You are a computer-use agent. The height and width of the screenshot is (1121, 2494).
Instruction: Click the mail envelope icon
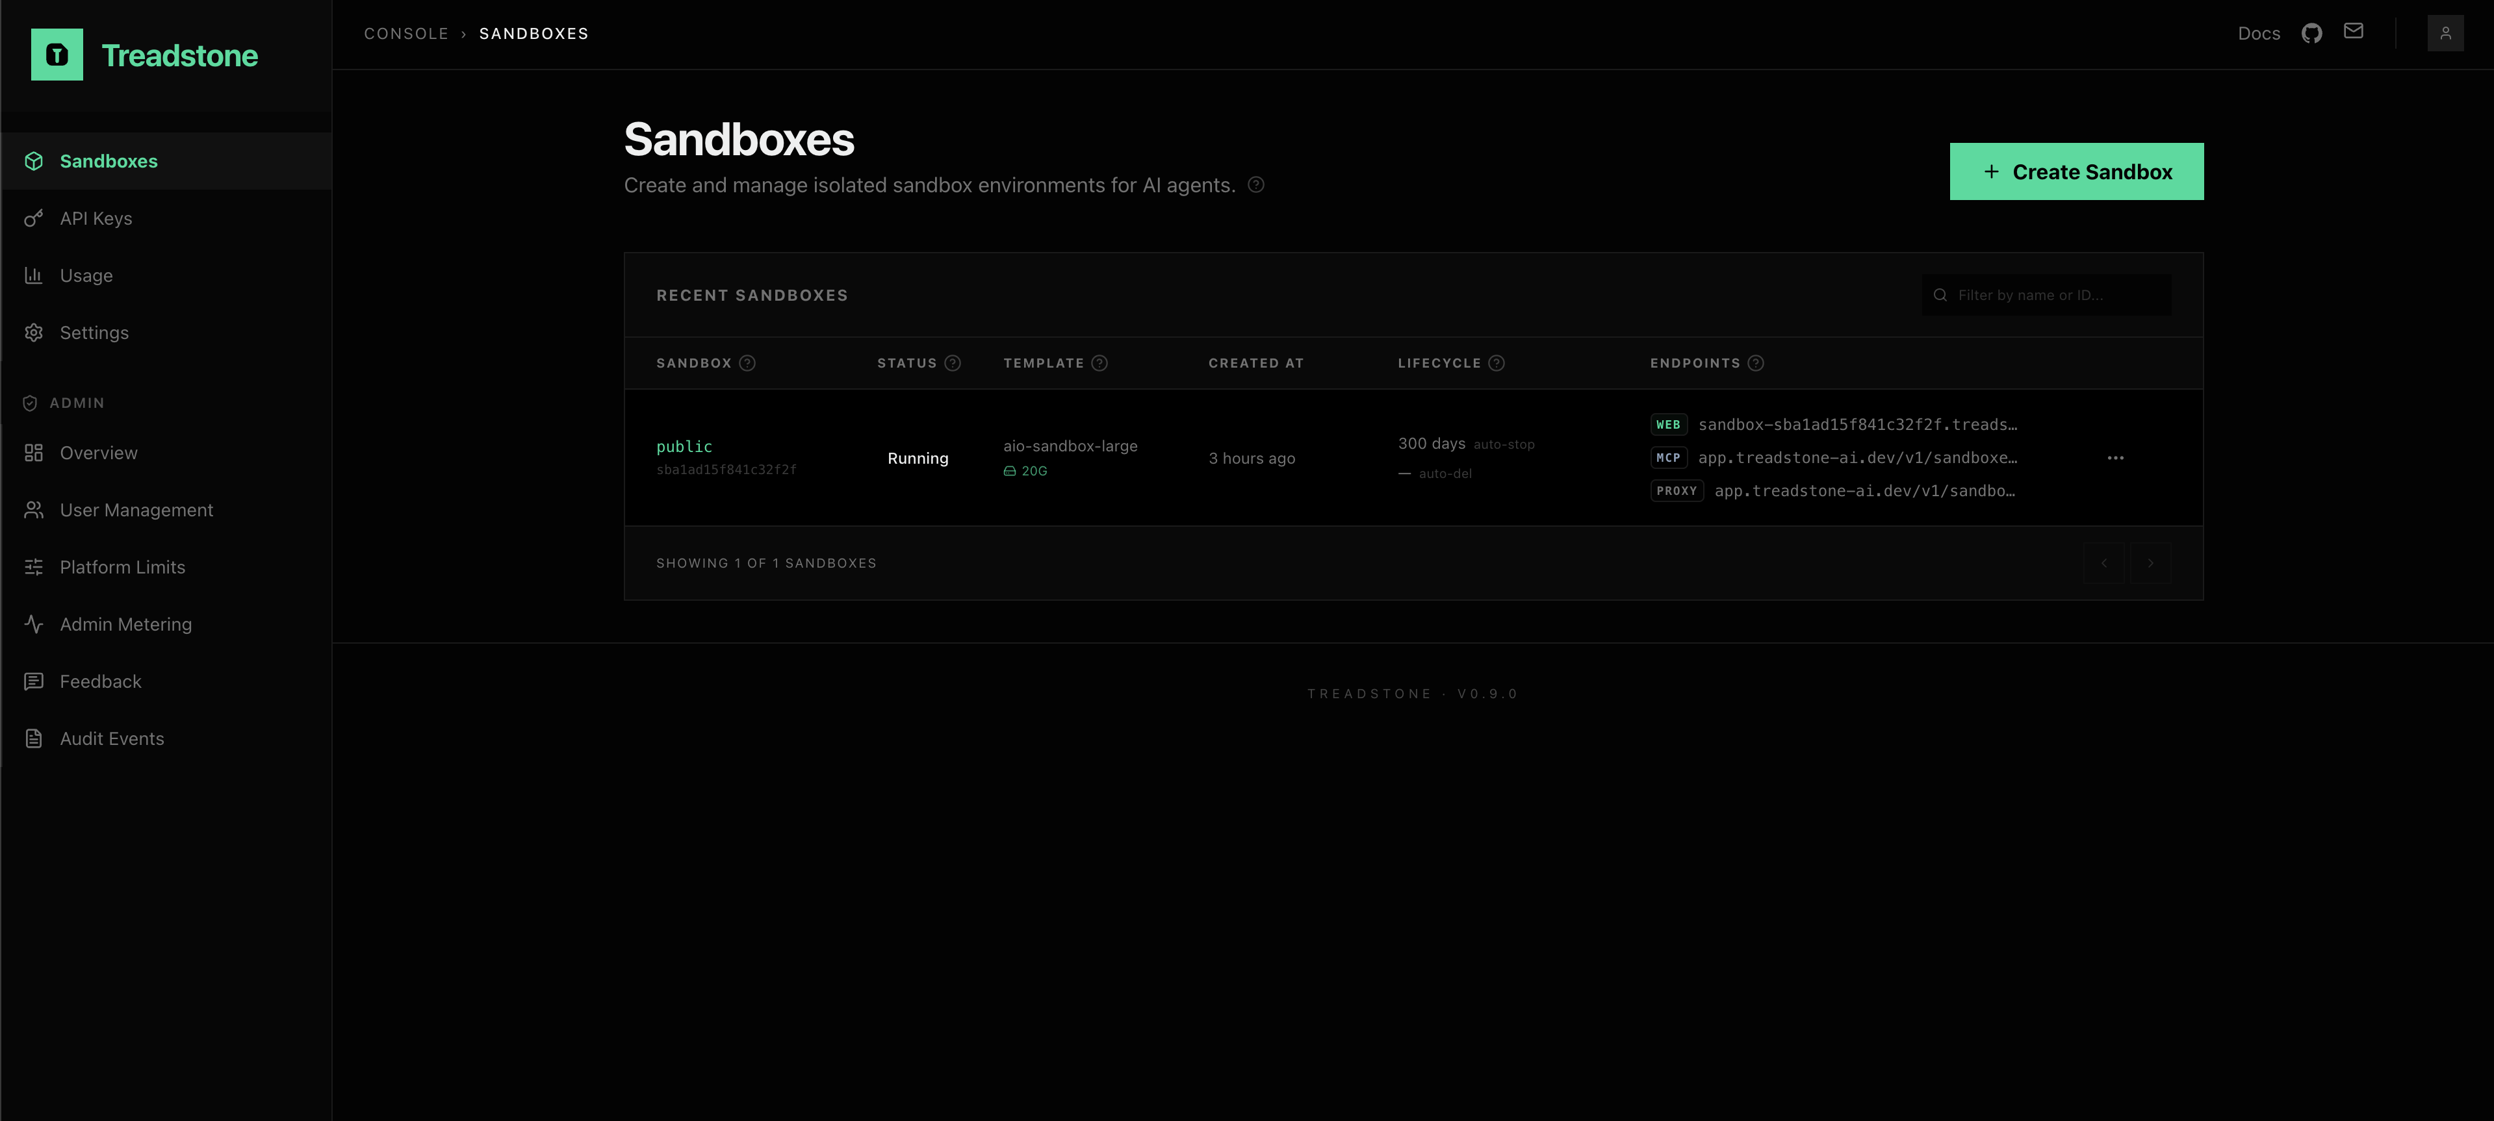[2352, 32]
